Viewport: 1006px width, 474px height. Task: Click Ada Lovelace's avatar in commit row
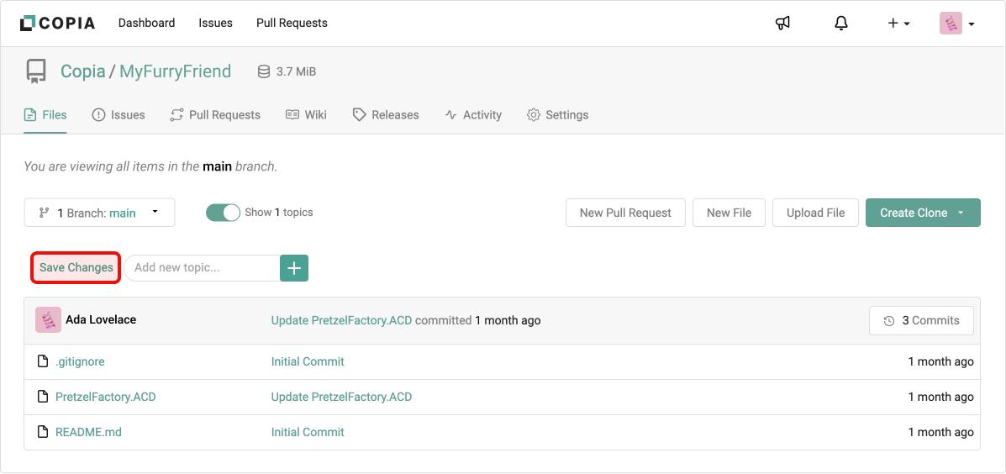(48, 320)
